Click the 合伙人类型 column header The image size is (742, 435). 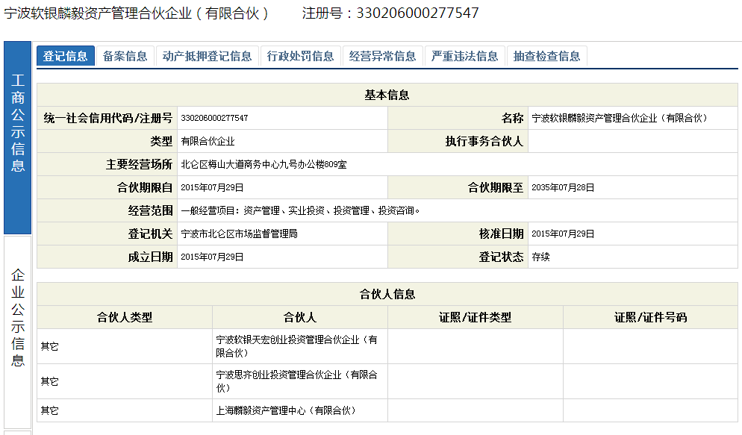click(x=125, y=317)
